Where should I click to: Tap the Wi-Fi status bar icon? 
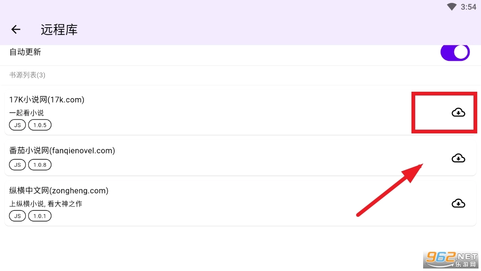(452, 7)
